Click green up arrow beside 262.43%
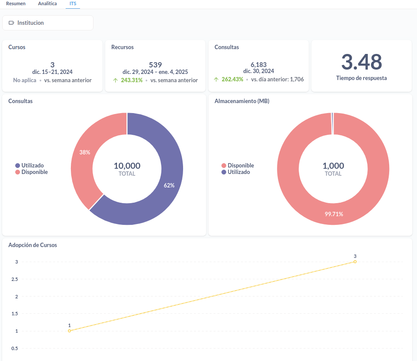 point(216,80)
